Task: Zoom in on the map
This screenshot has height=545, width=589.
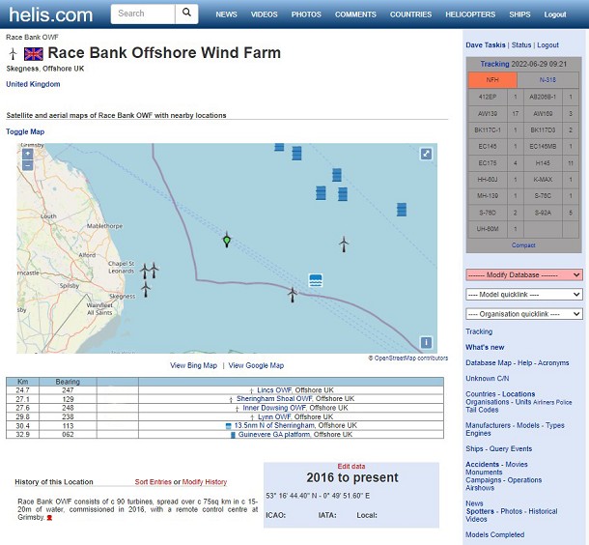Action: 27,154
